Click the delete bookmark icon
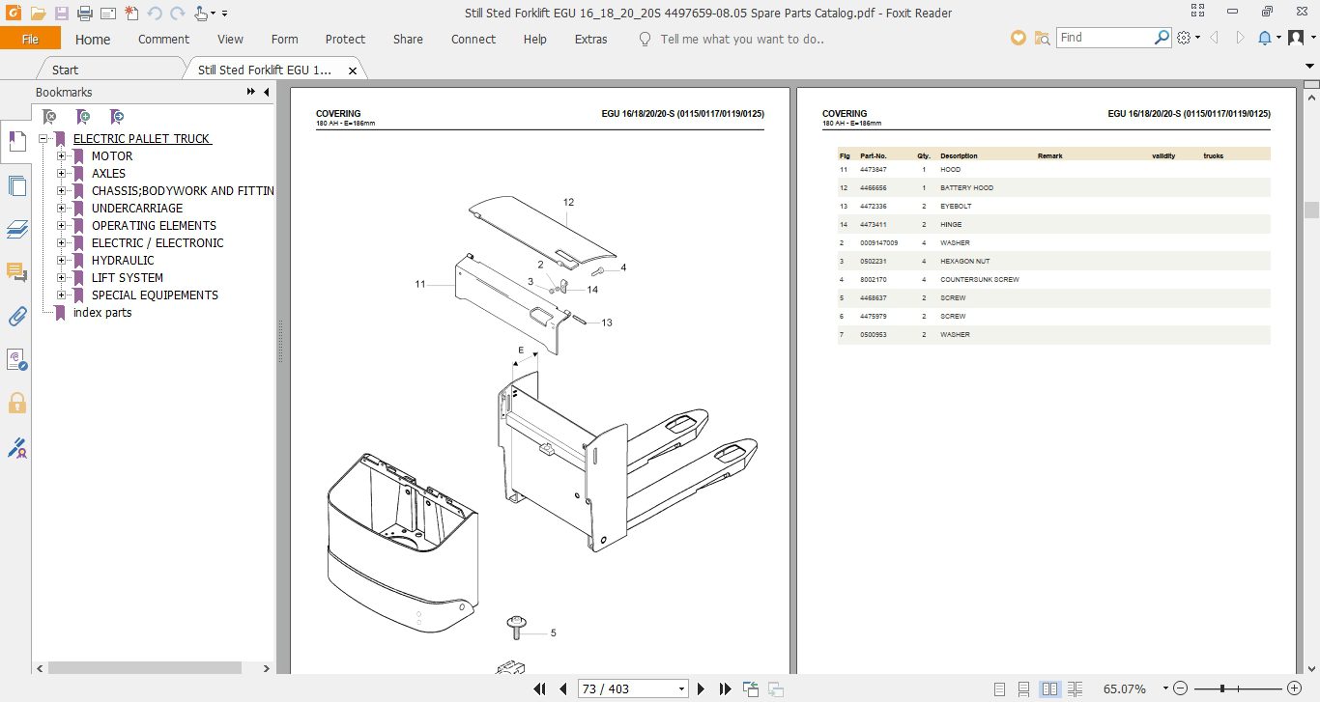1320x702 pixels. pos(48,117)
